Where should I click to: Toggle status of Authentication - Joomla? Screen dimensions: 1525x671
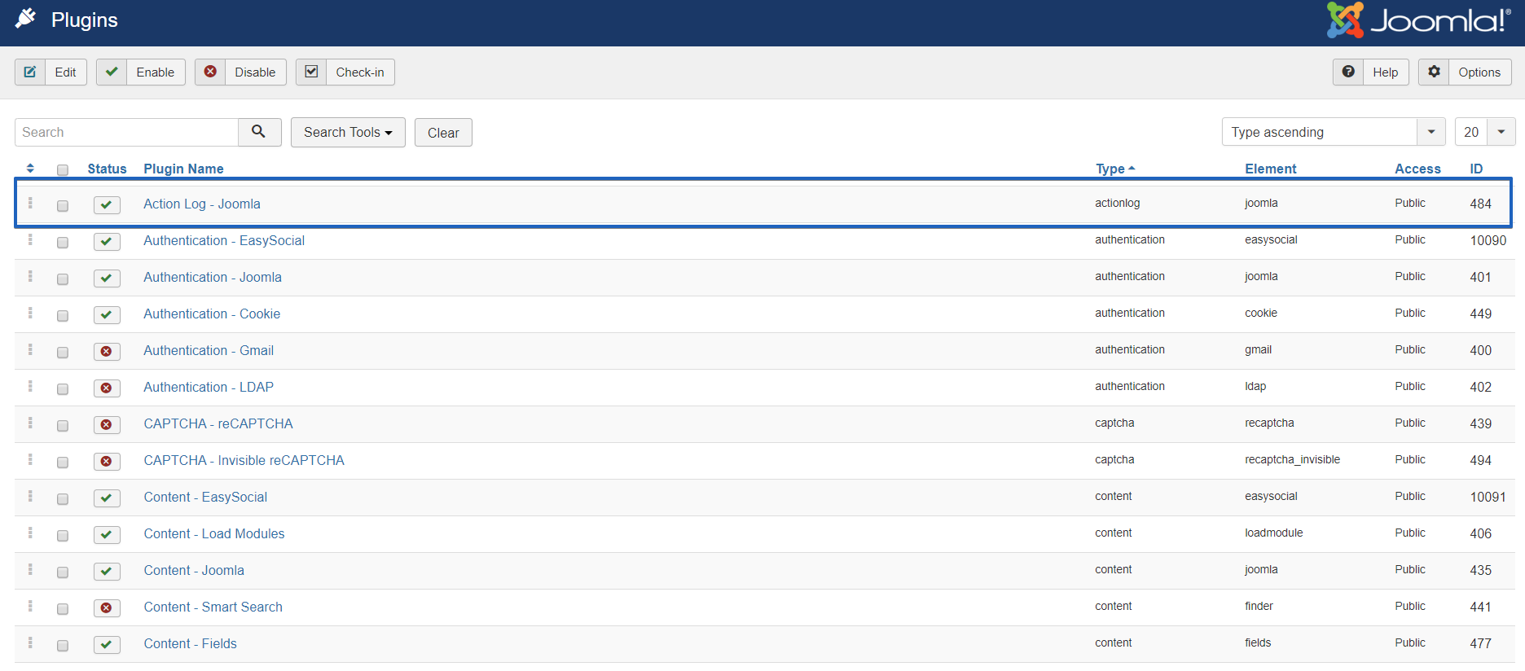[107, 278]
